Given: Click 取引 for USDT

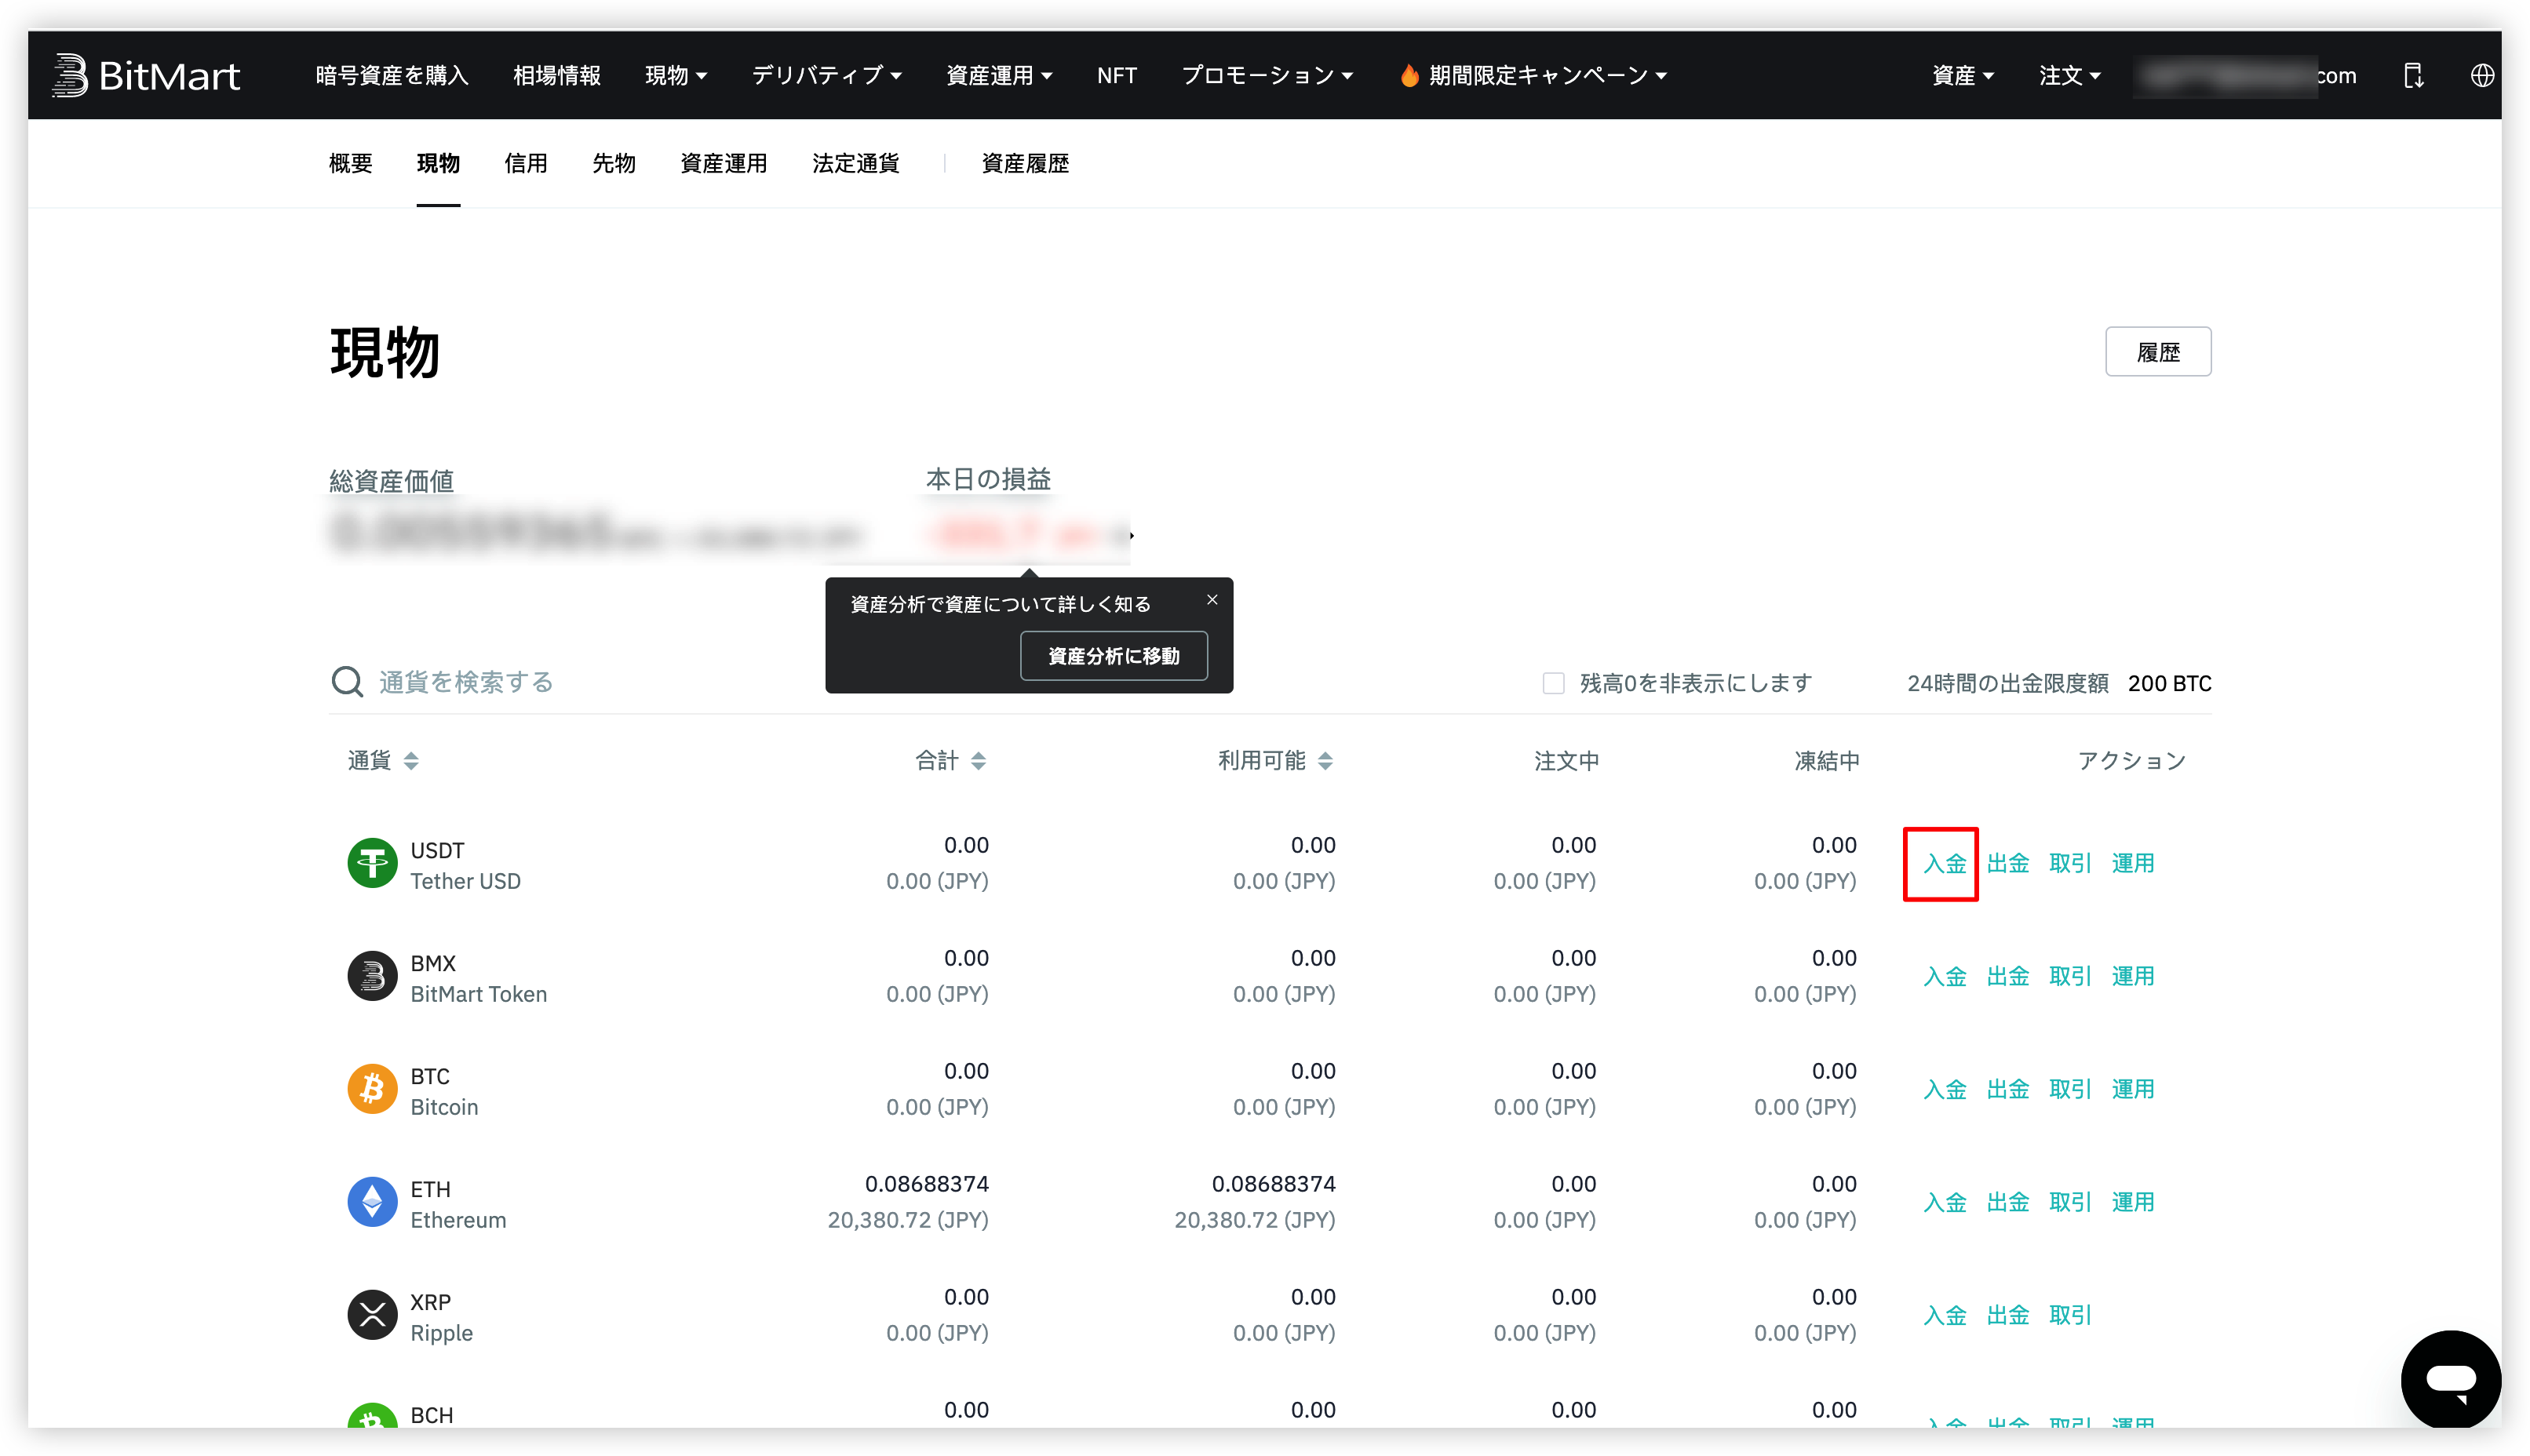Looking at the screenshot, I should tap(2070, 863).
